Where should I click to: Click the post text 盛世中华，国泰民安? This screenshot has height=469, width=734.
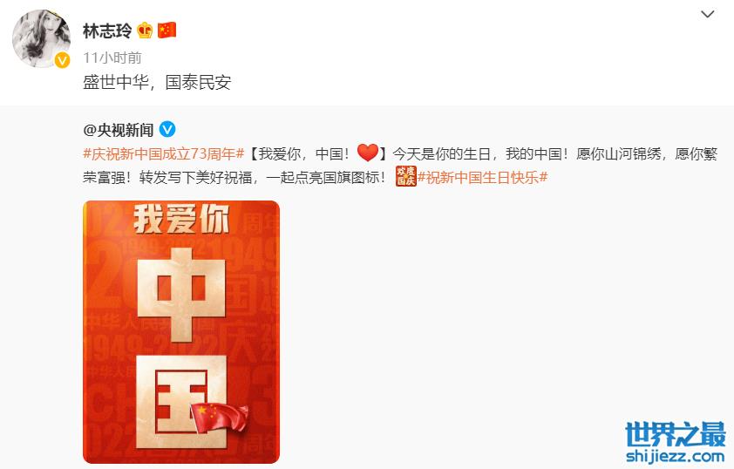(157, 82)
